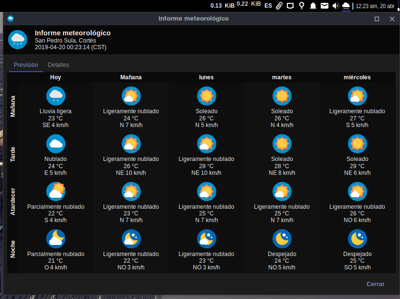Click tomorrow's Tarde weather icon at 26 °C
The height and width of the screenshot is (299, 400).
click(x=131, y=144)
